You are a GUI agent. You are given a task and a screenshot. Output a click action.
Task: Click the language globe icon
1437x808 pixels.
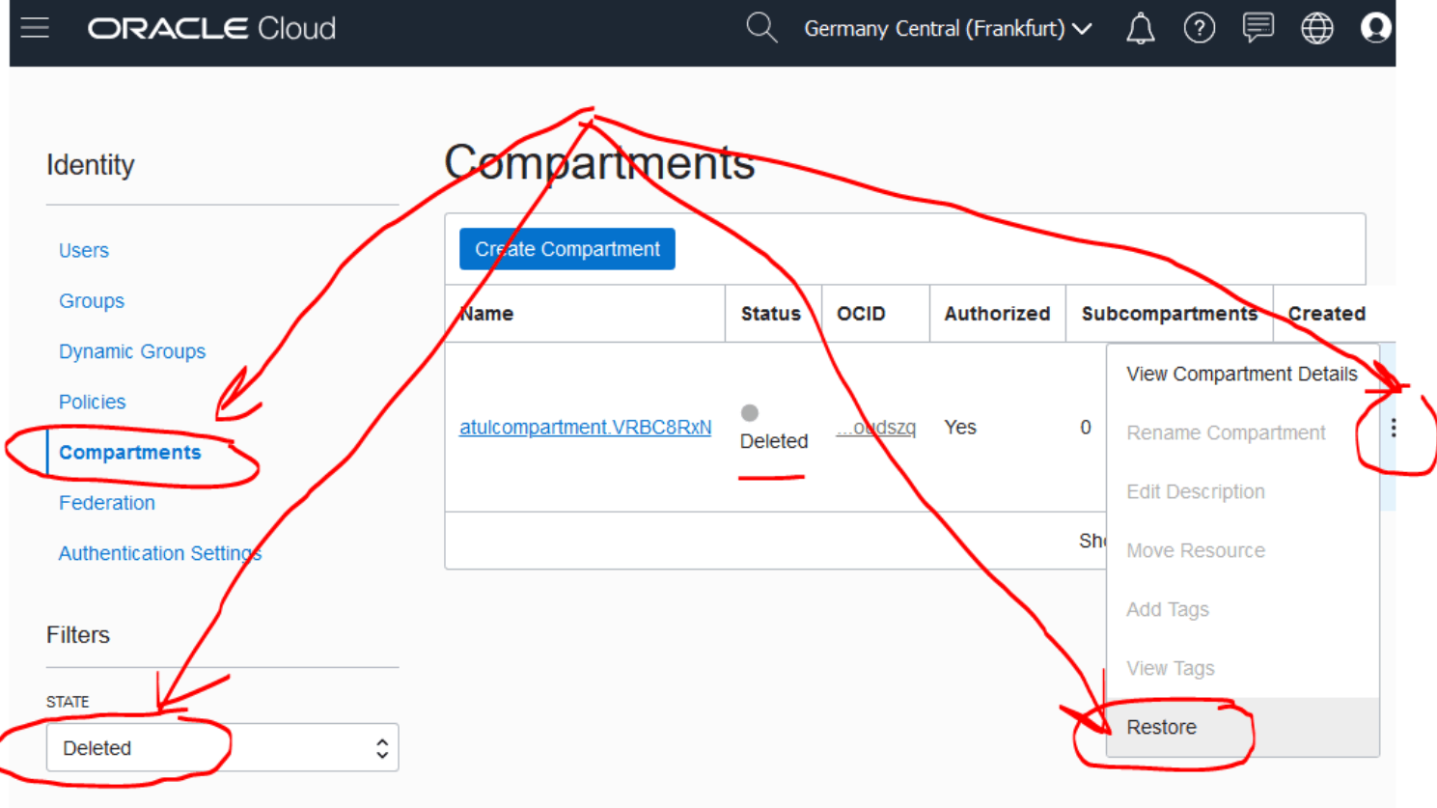click(1316, 28)
